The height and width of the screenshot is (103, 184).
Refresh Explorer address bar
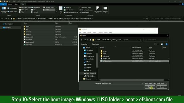pos(147,19)
